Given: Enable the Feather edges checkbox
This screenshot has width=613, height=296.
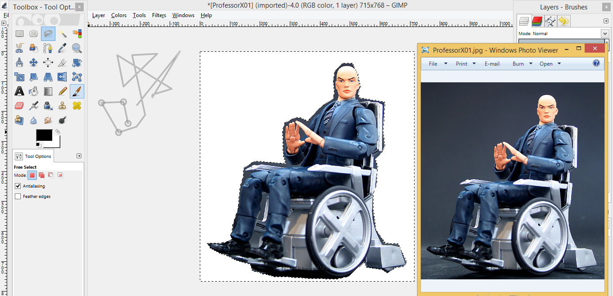Looking at the screenshot, I should coord(18,196).
